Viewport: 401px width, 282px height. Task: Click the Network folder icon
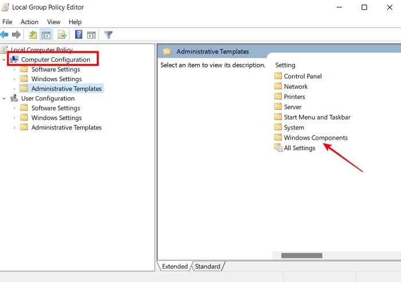[x=278, y=86]
